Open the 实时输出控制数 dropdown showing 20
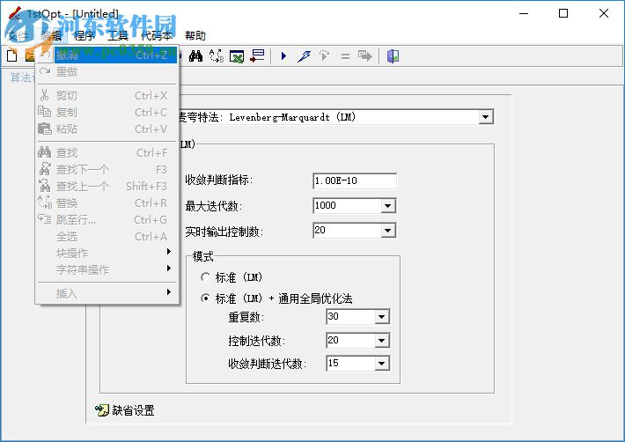This screenshot has height=442, width=625. (x=387, y=231)
